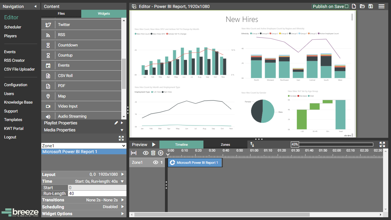Open Scheduler in navigation
The image size is (391, 220).
(x=13, y=27)
